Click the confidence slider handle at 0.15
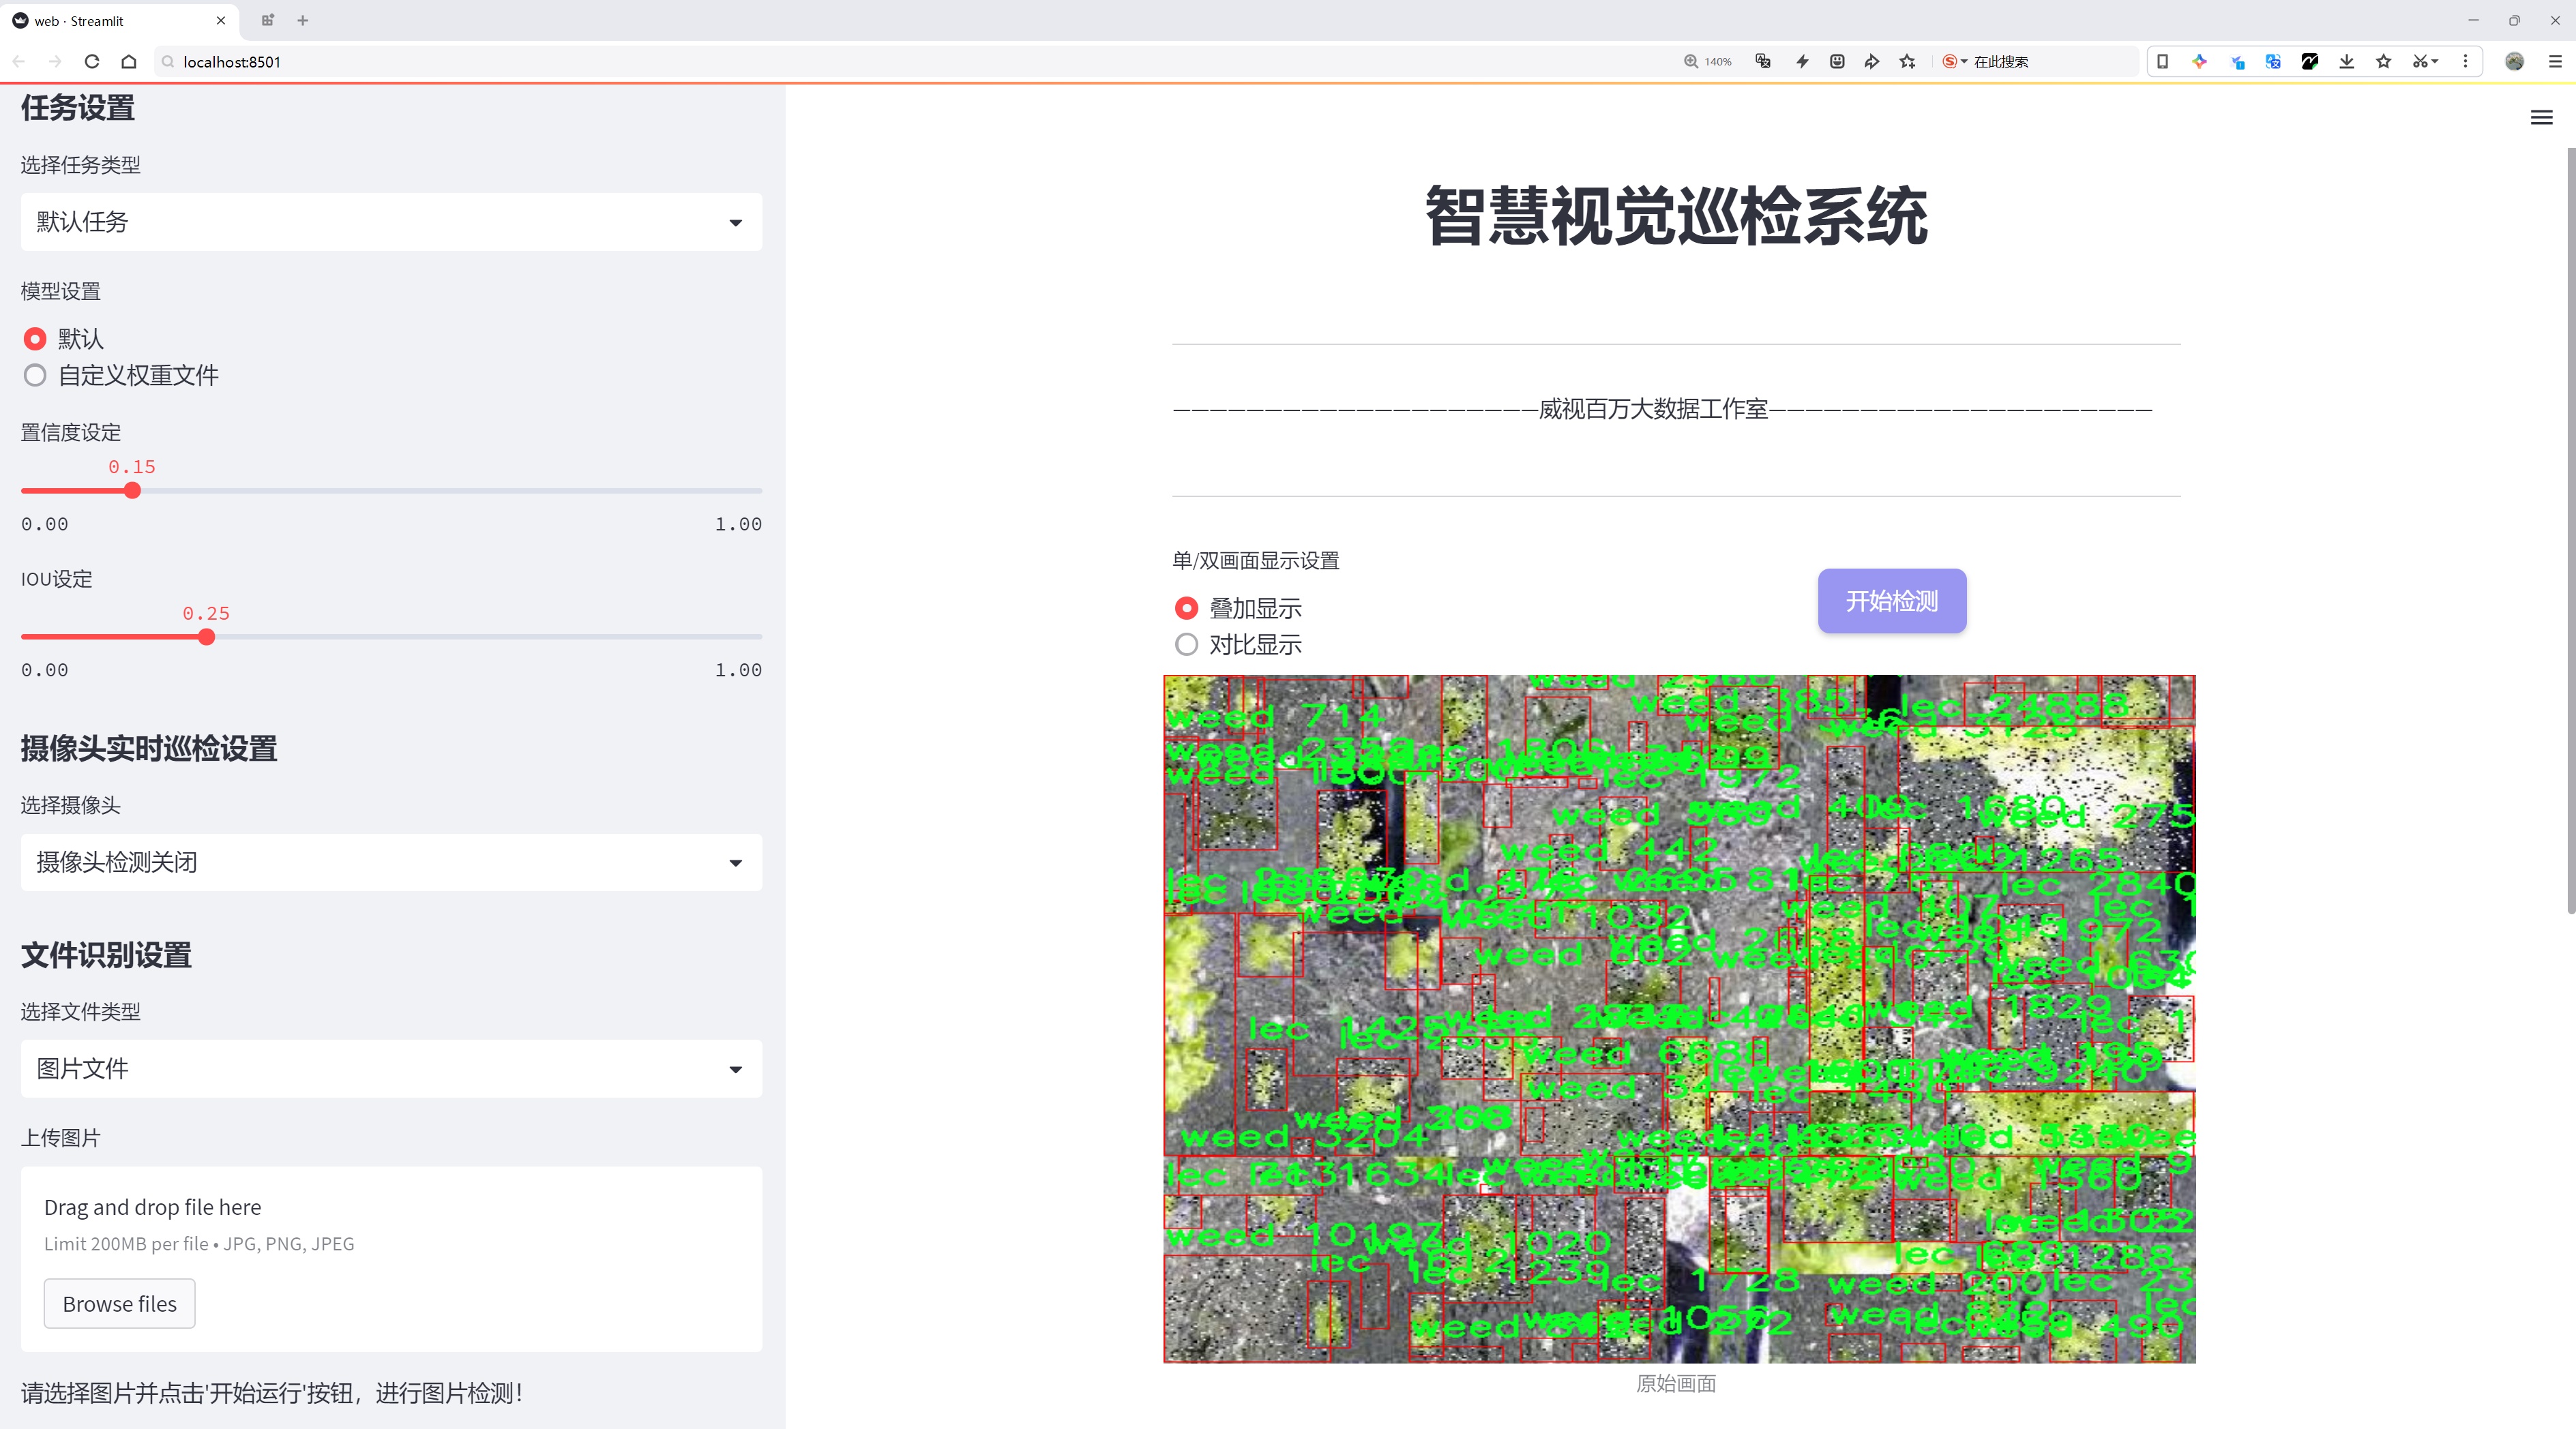 pyautogui.click(x=132, y=491)
